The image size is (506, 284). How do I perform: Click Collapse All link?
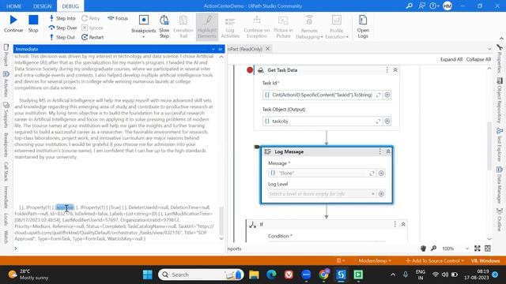(478, 59)
